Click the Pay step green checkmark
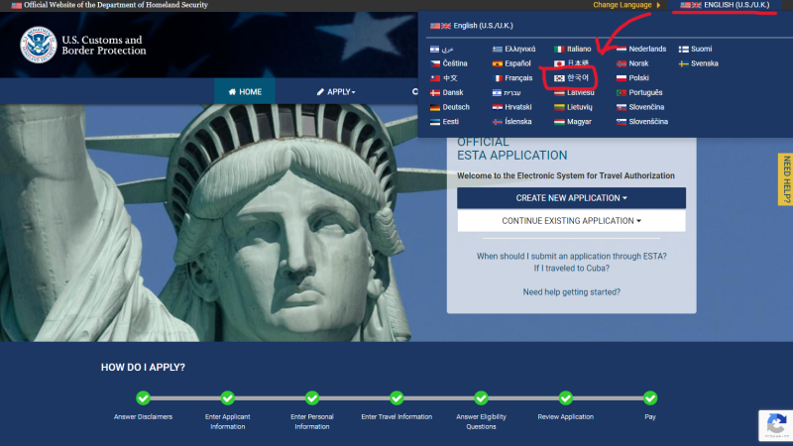Screen dimensions: 793x446 click(650, 398)
